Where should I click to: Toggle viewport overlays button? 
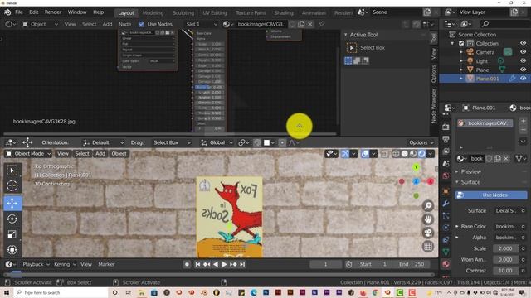tap(365, 154)
